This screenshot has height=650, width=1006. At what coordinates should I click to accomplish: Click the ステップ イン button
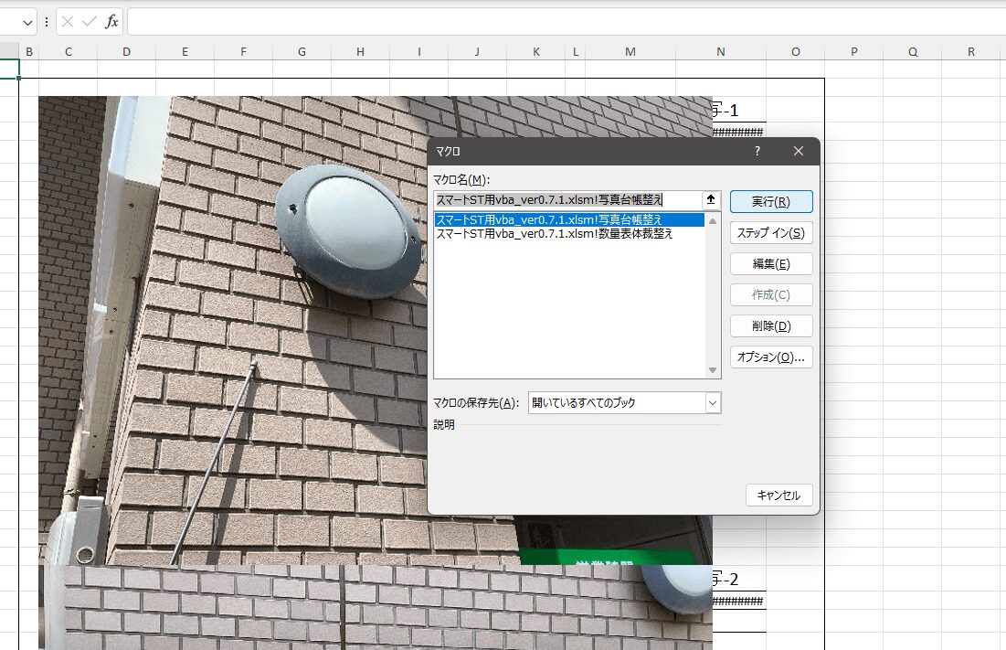pyautogui.click(x=770, y=233)
